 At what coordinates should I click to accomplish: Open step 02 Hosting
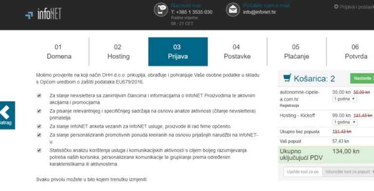pyautogui.click(x=118, y=52)
